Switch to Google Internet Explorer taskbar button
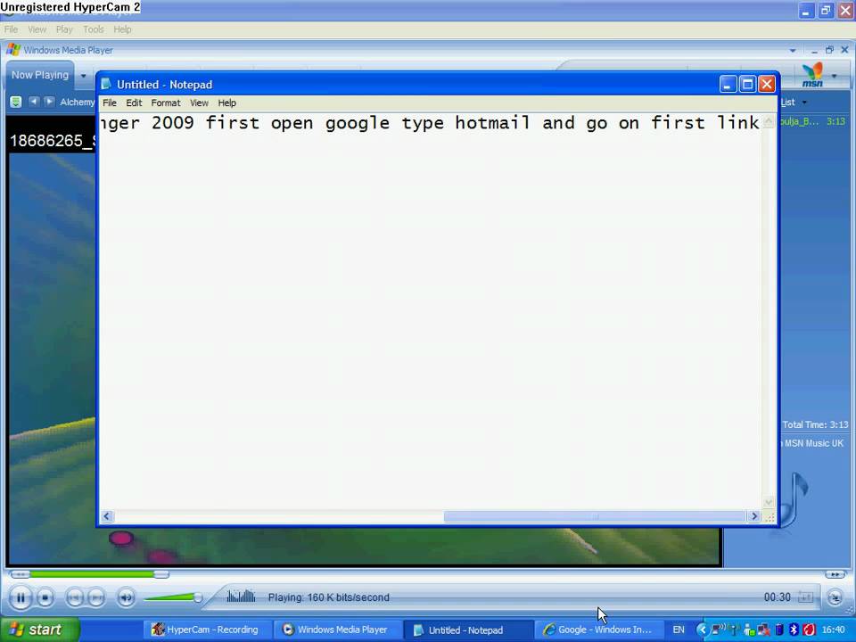 point(597,630)
